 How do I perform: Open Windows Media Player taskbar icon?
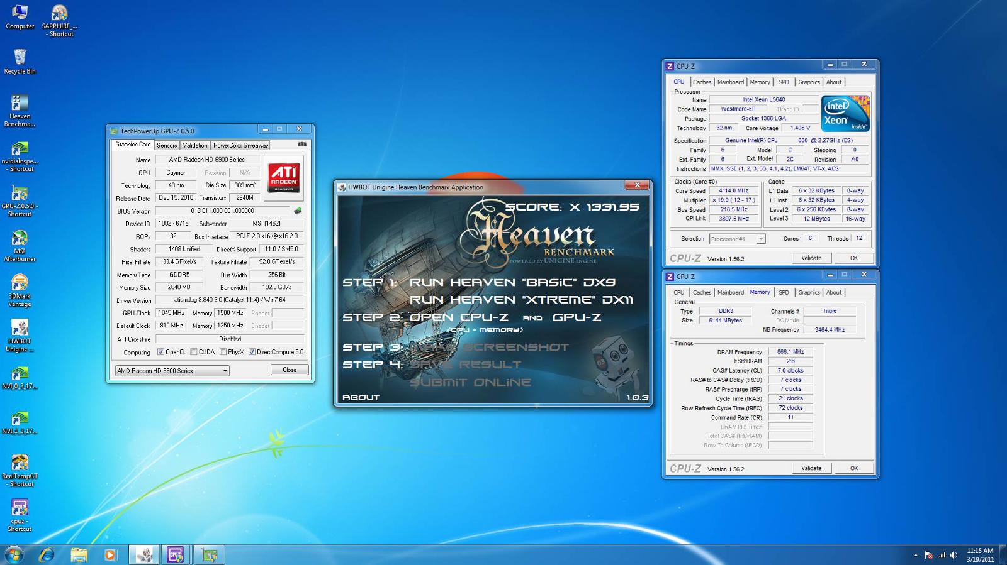(110, 554)
